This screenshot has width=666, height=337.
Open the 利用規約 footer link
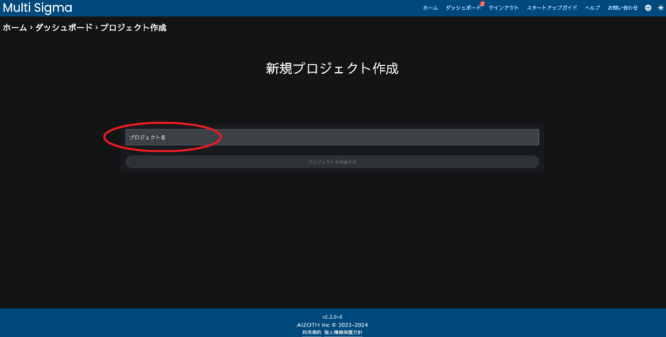(x=312, y=332)
